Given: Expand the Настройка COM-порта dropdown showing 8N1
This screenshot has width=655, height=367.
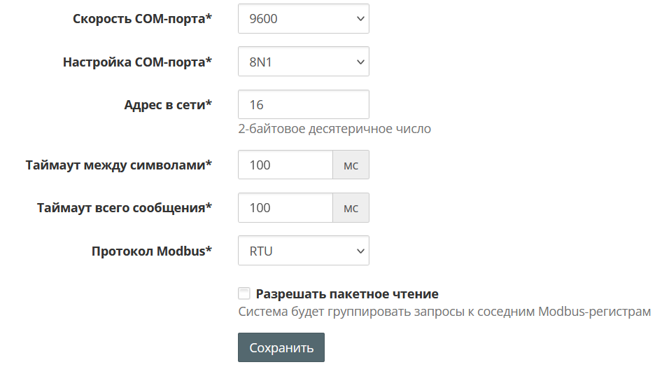Looking at the screenshot, I should point(302,62).
